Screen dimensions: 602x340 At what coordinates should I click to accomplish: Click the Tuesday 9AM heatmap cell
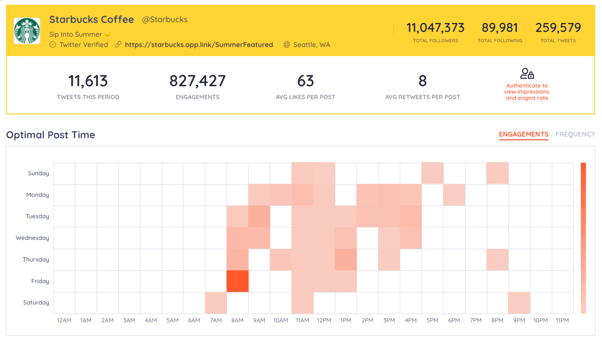coord(259,216)
